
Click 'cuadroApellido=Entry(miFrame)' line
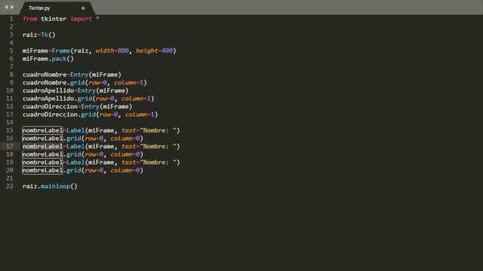pyautogui.click(x=75, y=90)
